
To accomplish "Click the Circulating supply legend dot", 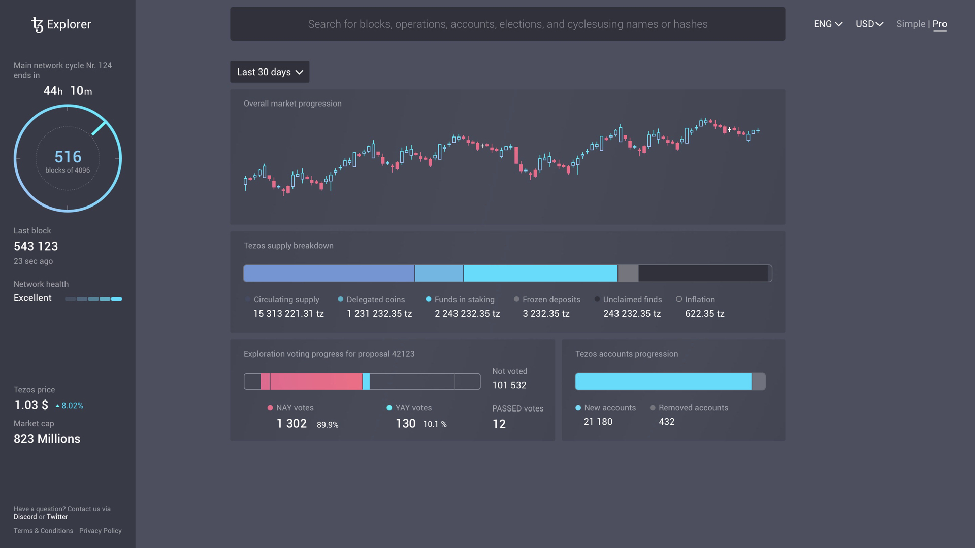I will click(247, 300).
